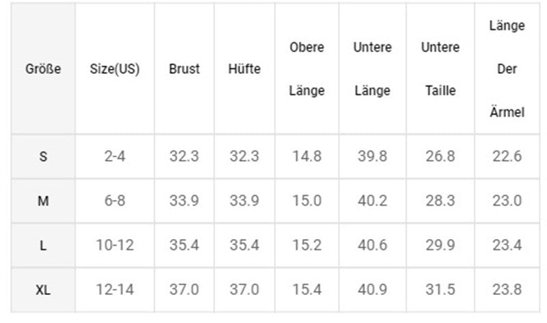Click the 10-12 US size cell

[115, 246]
